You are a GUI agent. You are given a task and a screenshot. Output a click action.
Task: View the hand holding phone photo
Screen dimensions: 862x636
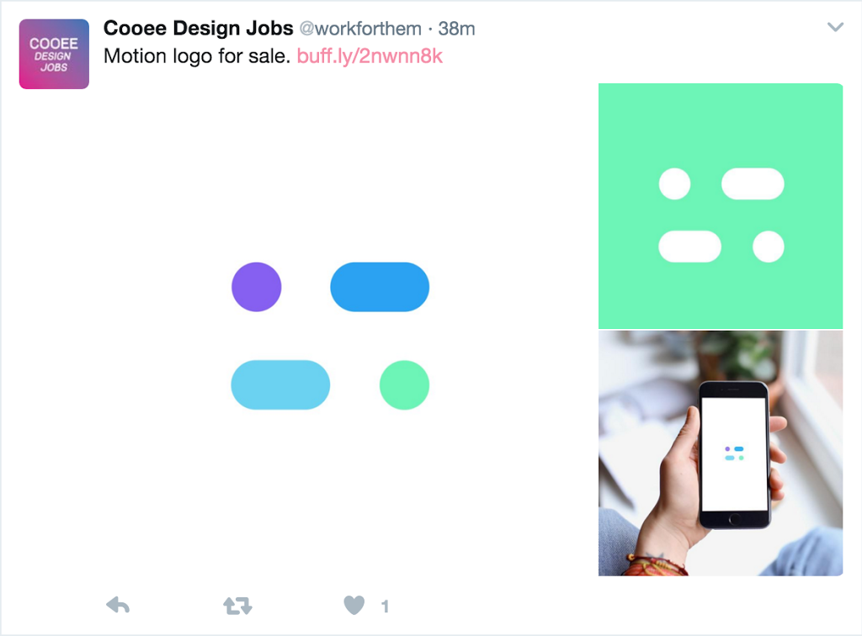721,453
